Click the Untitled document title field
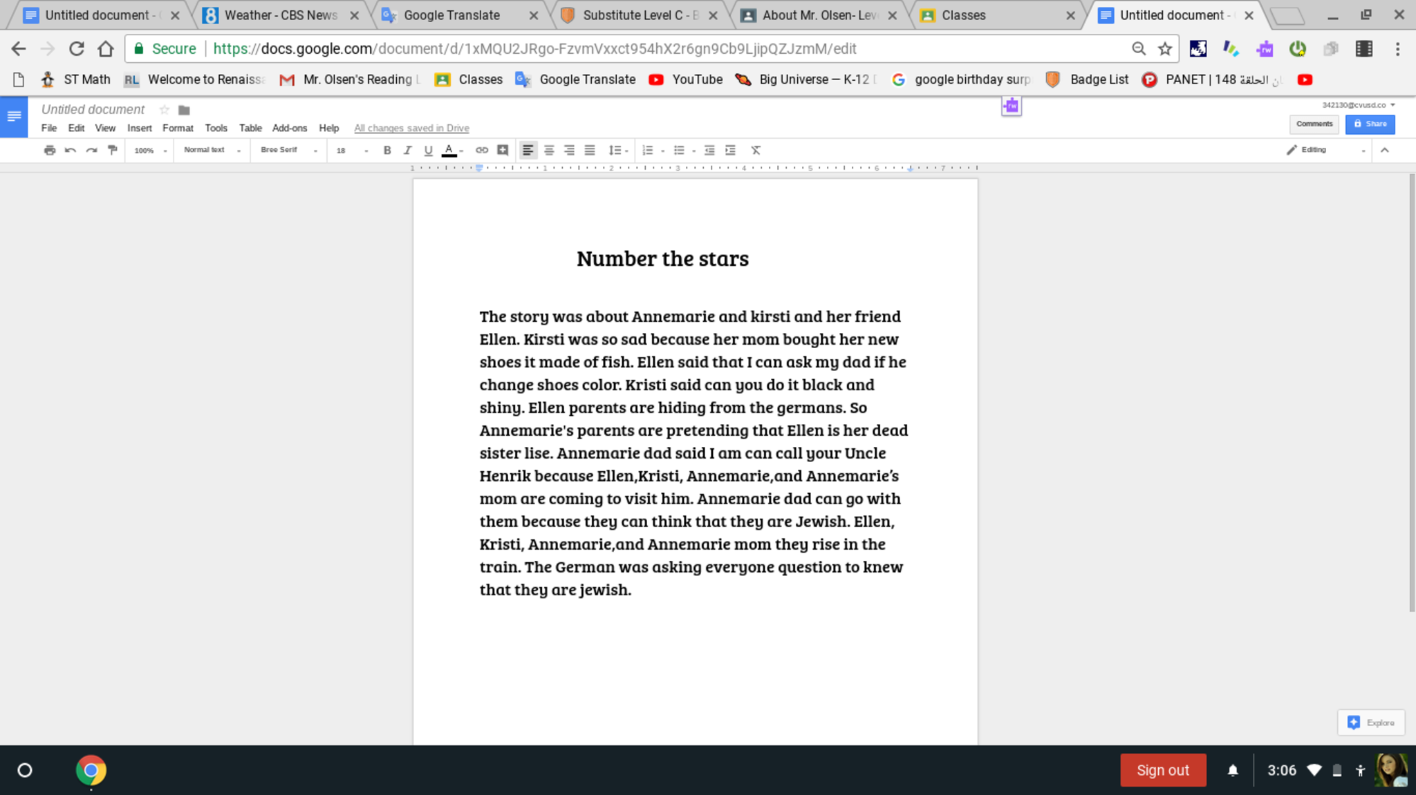The width and height of the screenshot is (1416, 795). tap(93, 109)
